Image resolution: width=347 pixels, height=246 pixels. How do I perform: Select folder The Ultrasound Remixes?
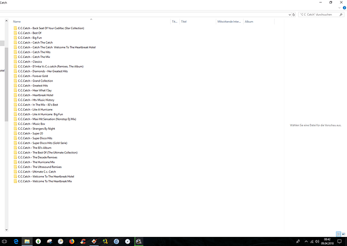click(38, 167)
